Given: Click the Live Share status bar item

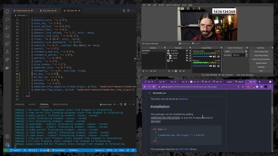Looking at the screenshot, I should 59,150.
